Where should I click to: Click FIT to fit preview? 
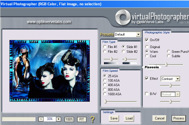tap(82, 119)
